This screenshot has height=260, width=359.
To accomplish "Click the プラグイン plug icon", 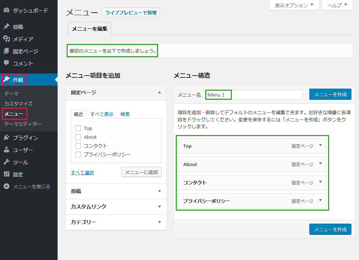I will click(x=6, y=137).
